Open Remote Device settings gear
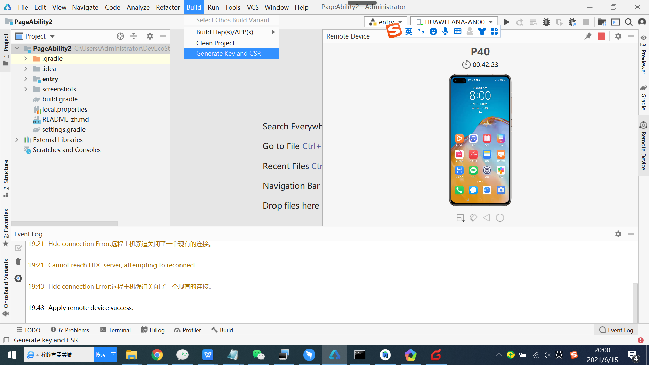649x365 pixels. click(x=618, y=36)
